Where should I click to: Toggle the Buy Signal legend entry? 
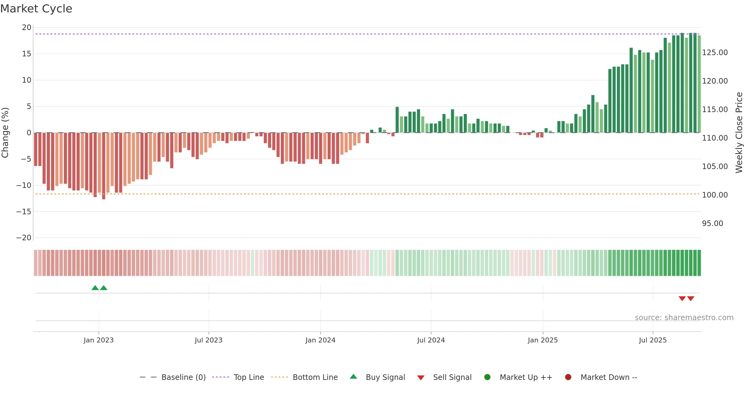pyautogui.click(x=377, y=377)
